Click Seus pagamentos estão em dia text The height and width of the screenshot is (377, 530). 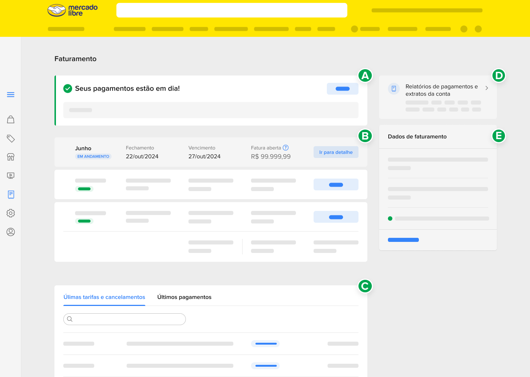click(127, 88)
